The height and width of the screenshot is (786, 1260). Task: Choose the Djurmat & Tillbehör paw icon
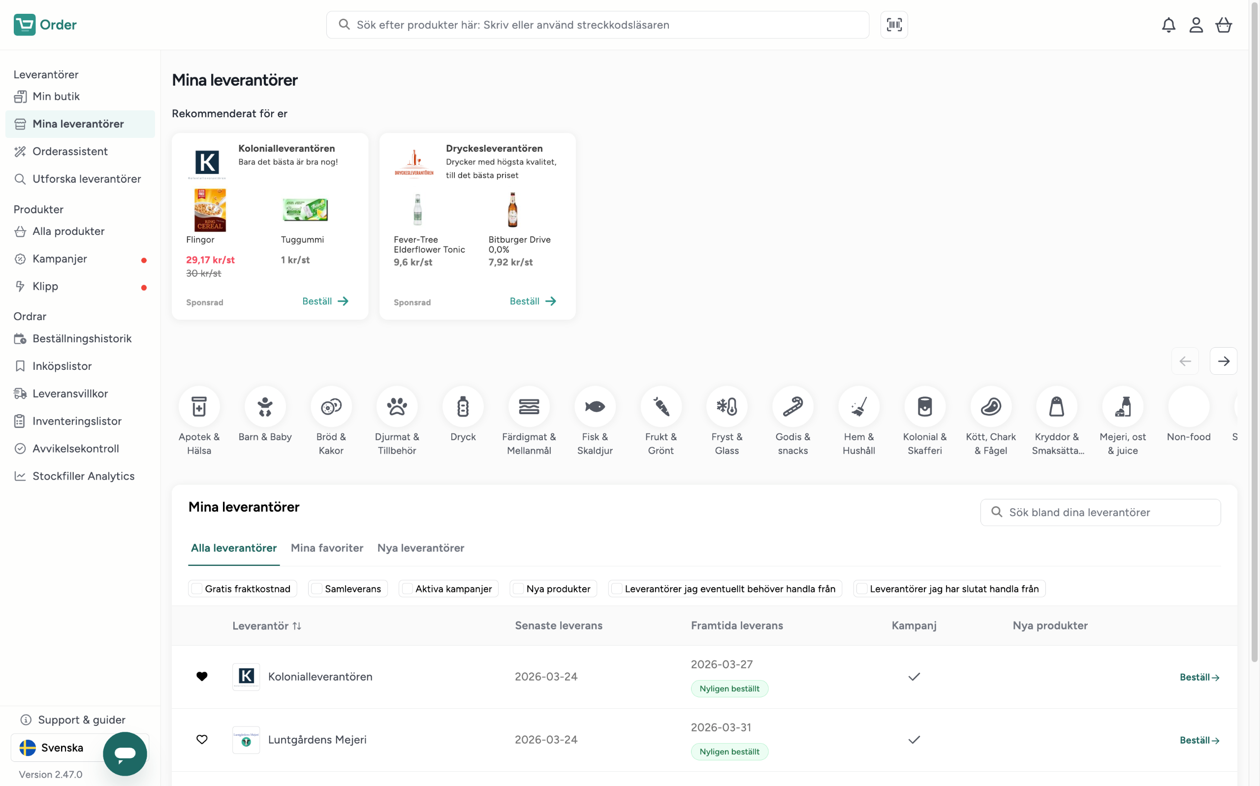(x=397, y=406)
